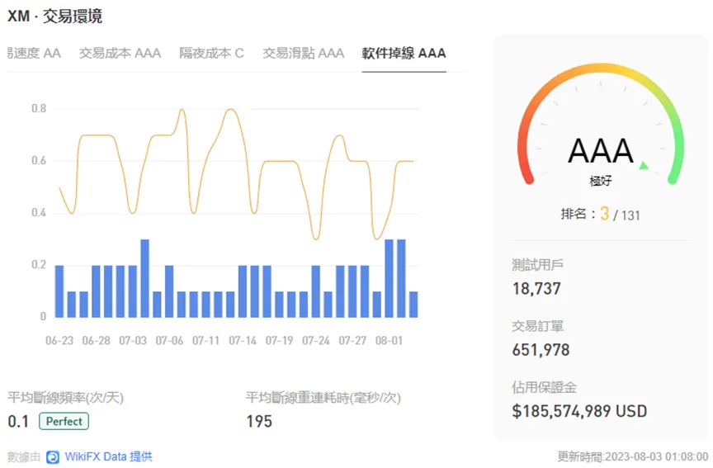Click the 0.2 y-axis label
713x468 pixels.
[39, 265]
